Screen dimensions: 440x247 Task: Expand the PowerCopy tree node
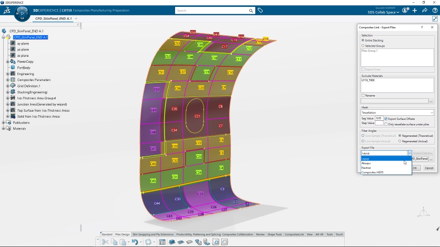(x=8, y=62)
